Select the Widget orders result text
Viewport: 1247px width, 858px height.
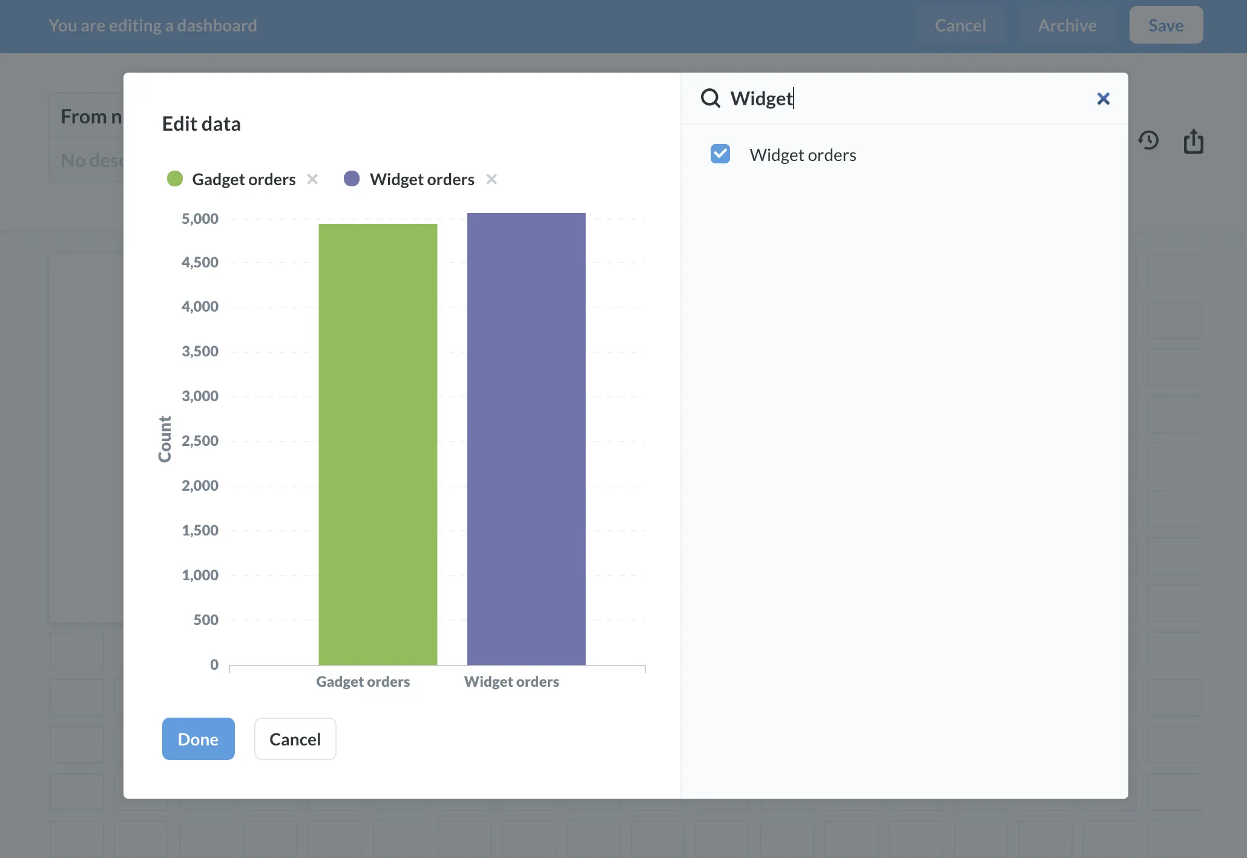click(x=803, y=155)
